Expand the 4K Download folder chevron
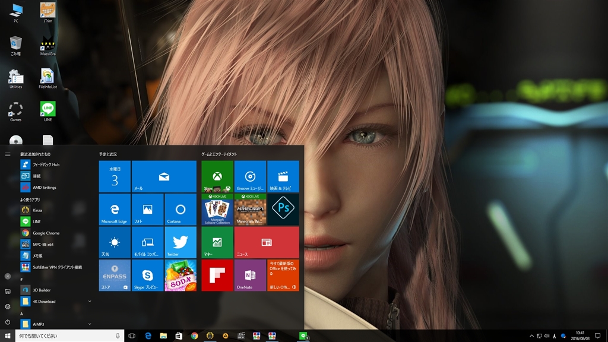Image resolution: width=608 pixels, height=342 pixels. [x=90, y=301]
